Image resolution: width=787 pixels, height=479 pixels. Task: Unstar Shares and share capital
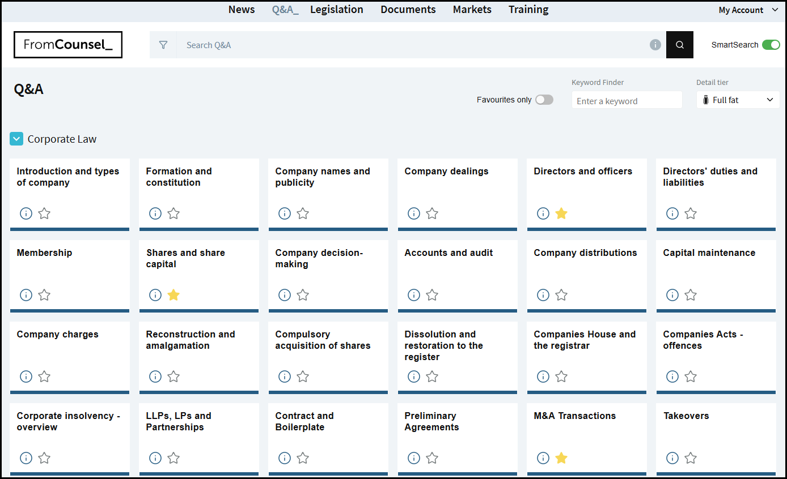pyautogui.click(x=174, y=295)
